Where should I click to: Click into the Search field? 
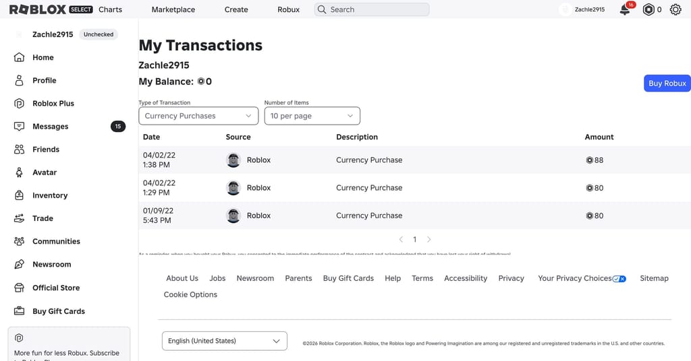372,9
